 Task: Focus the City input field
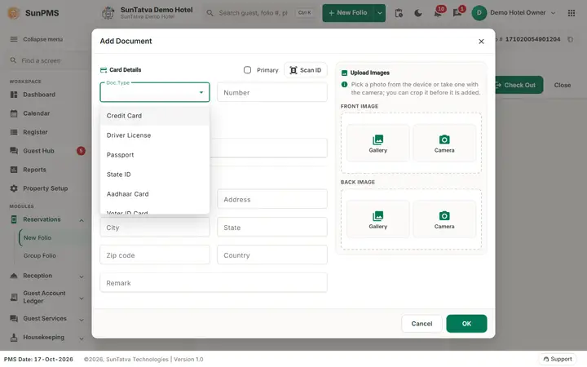click(x=155, y=227)
